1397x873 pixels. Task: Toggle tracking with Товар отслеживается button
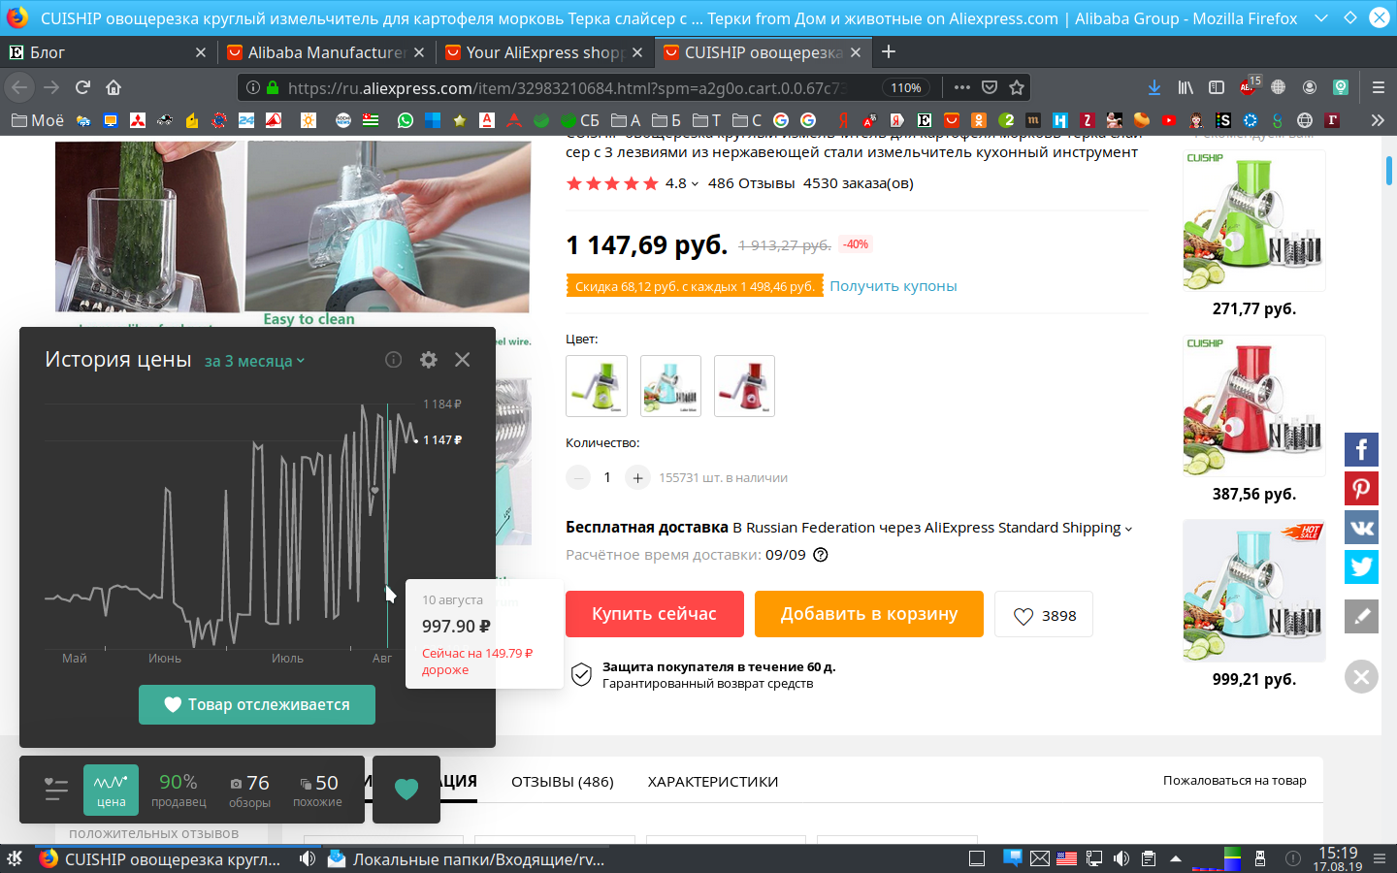[x=257, y=705]
